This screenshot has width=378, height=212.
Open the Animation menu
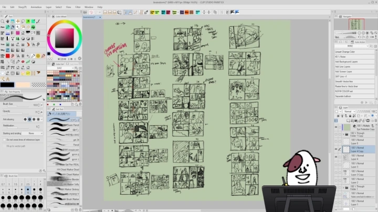[36, 7]
